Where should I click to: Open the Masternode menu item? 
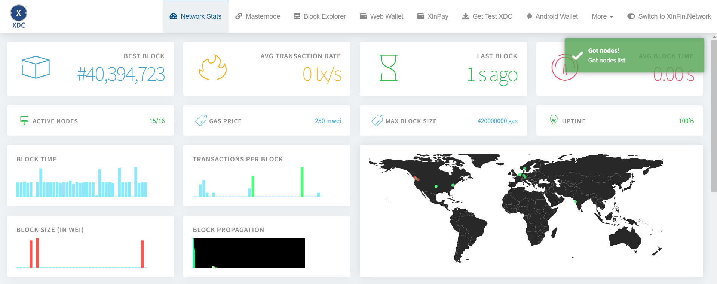(x=258, y=16)
